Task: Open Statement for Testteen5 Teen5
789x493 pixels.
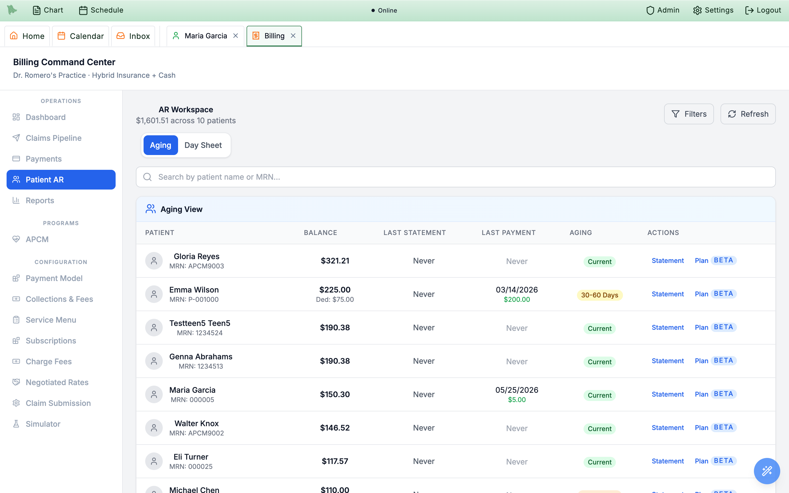Action: 668,327
